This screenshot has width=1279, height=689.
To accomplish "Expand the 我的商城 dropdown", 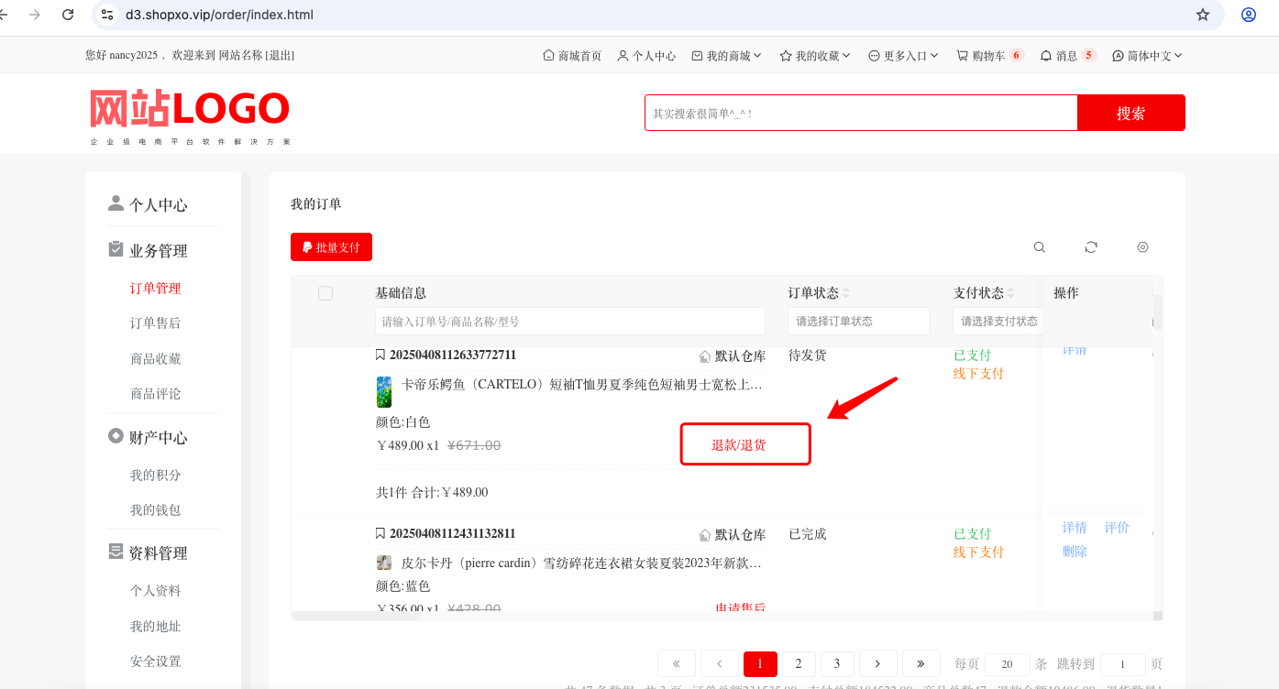I will coord(727,56).
